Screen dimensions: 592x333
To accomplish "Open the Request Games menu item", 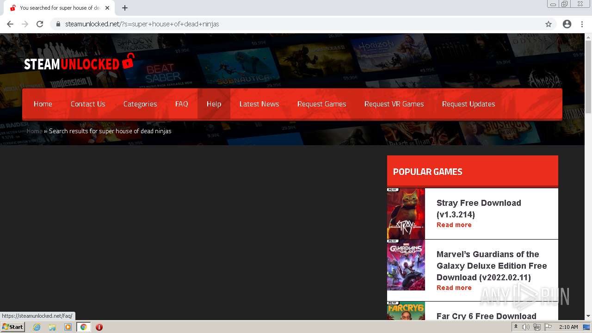I will click(x=322, y=104).
